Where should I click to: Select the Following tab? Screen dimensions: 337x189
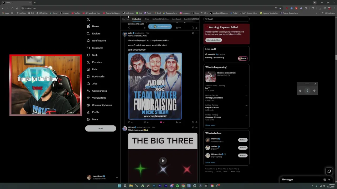point(137,19)
